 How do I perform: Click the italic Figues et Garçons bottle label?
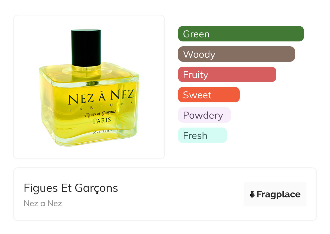[100, 113]
